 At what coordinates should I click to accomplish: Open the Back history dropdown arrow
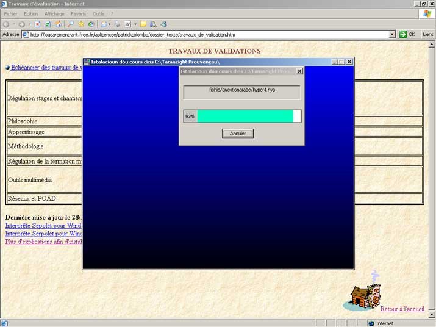coord(13,24)
